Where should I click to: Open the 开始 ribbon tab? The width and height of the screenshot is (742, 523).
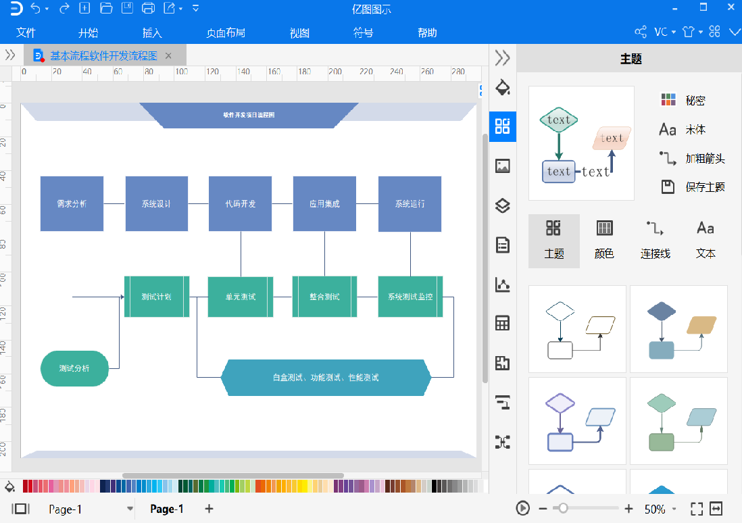89,32
